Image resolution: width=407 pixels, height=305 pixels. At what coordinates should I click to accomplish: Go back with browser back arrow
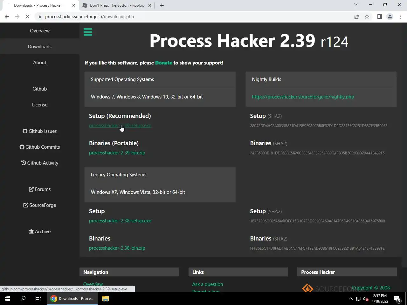[7, 17]
